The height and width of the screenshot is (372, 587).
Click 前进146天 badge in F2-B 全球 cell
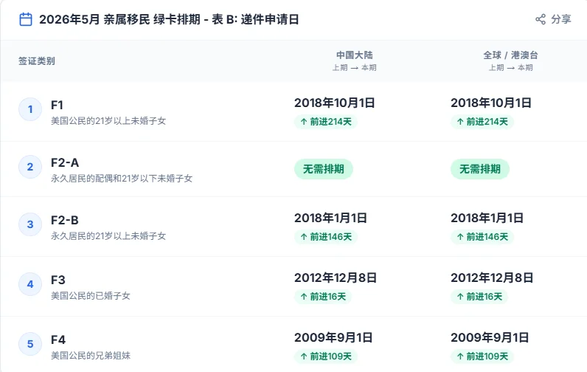tap(482, 237)
